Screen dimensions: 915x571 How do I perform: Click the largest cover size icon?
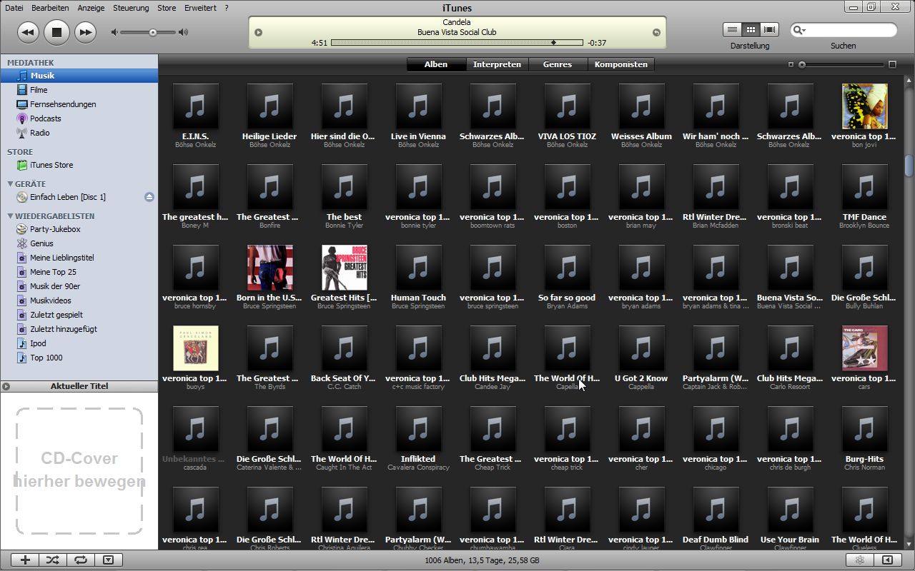point(892,64)
